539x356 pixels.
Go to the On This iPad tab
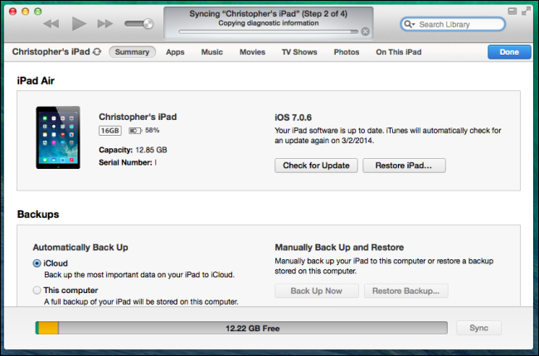click(398, 52)
